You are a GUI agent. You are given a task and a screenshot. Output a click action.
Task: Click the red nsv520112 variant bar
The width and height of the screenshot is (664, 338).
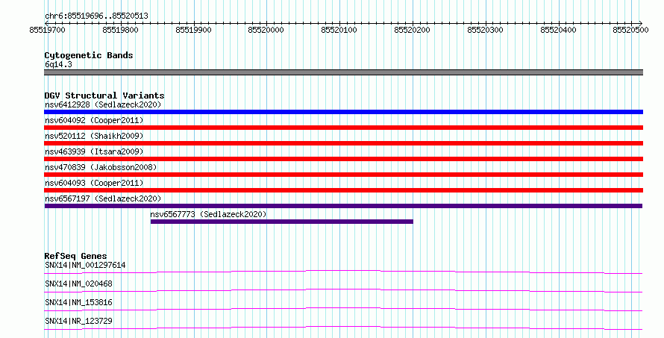[343, 143]
